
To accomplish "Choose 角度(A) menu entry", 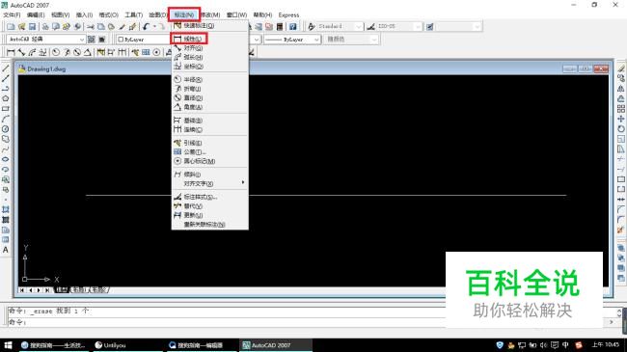I will [210, 107].
